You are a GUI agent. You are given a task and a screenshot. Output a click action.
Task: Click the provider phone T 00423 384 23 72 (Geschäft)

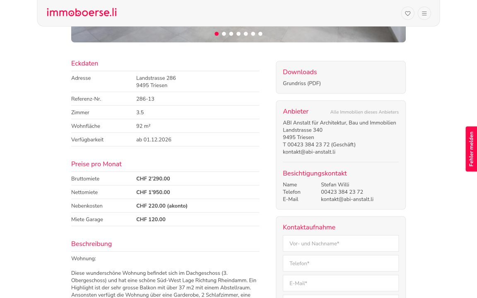tap(319, 145)
